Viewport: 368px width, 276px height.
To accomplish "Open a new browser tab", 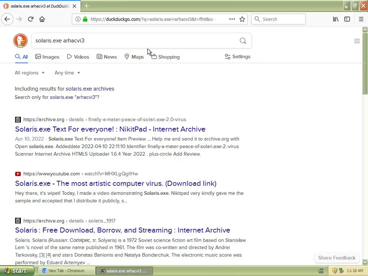I will (x=87, y=6).
